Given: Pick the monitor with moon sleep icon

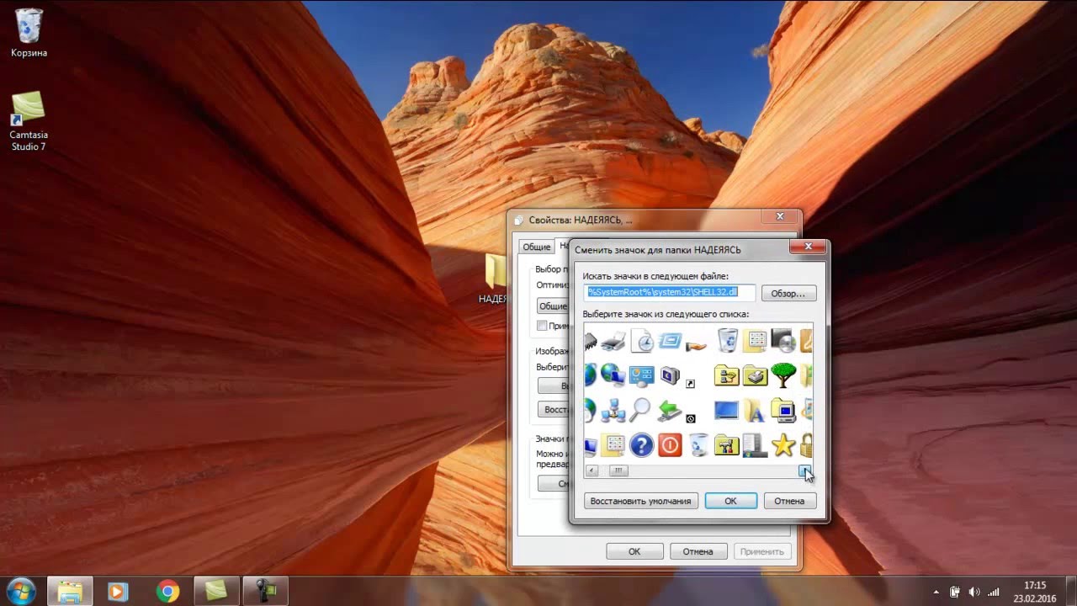Looking at the screenshot, I should pos(670,375).
